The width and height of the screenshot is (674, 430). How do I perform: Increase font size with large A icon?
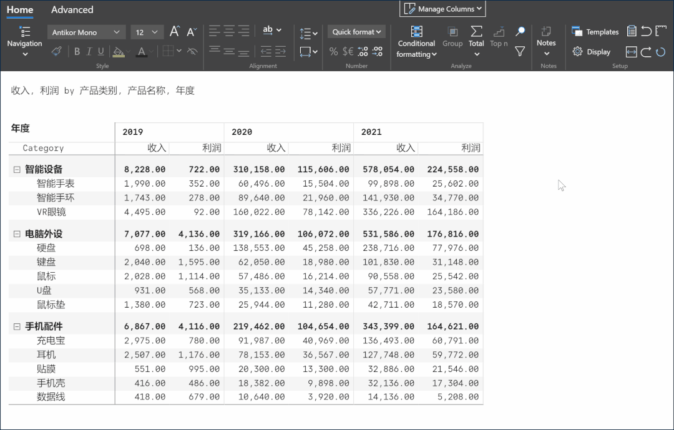(x=175, y=31)
